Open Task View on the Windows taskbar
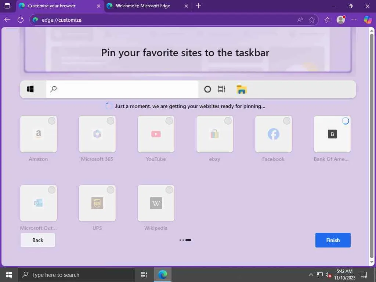 coord(144,275)
